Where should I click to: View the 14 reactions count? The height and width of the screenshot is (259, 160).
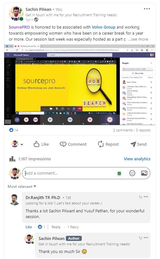(14, 130)
